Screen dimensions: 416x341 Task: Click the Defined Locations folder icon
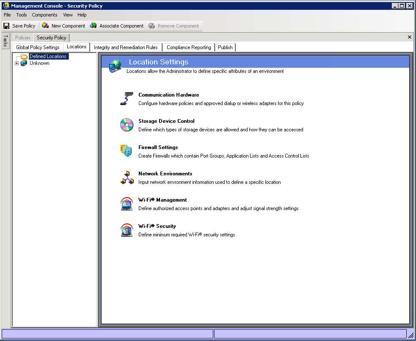(x=24, y=56)
